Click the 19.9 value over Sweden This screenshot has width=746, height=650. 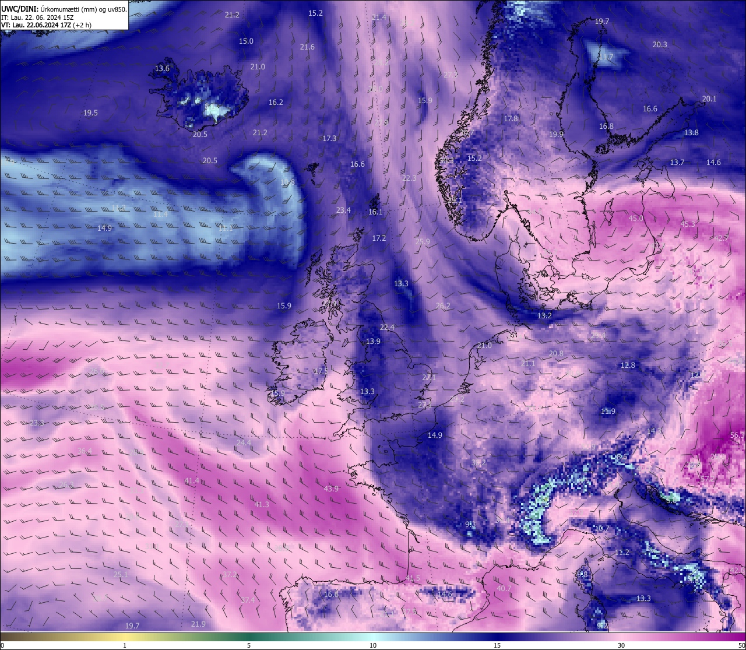tap(556, 135)
